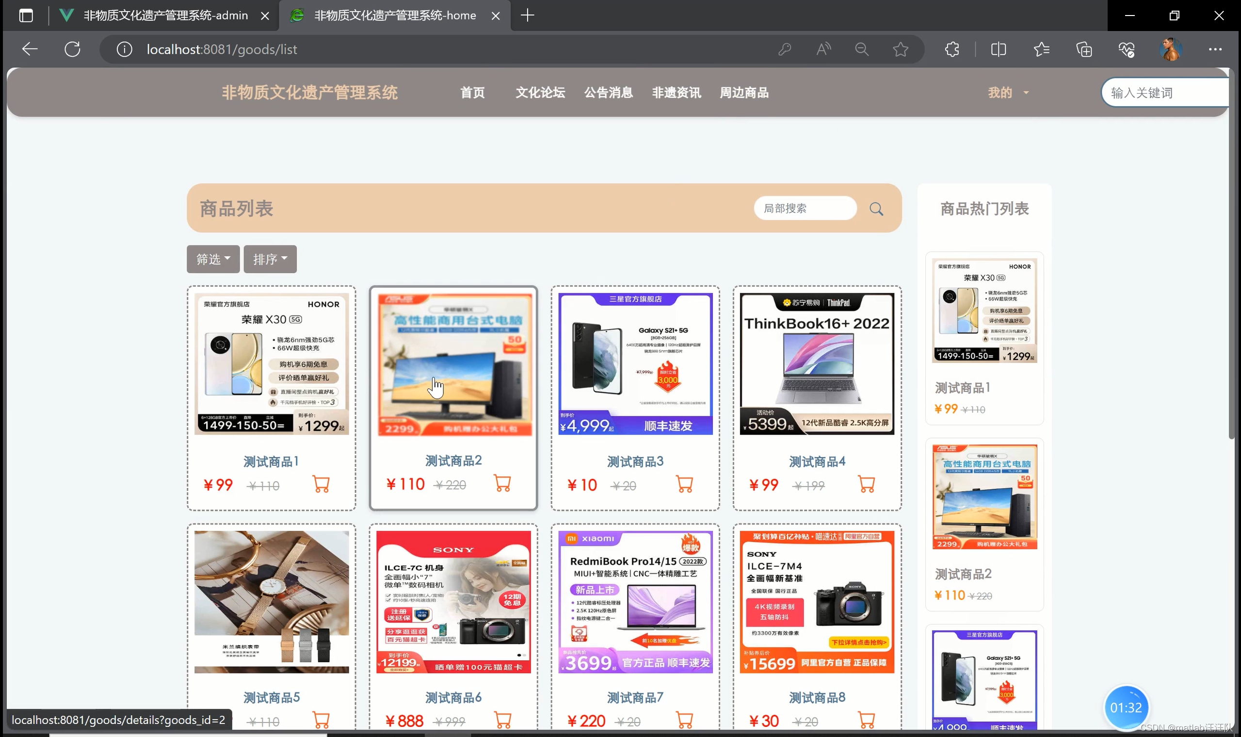Open the watch product image
The height and width of the screenshot is (737, 1241).
272,602
